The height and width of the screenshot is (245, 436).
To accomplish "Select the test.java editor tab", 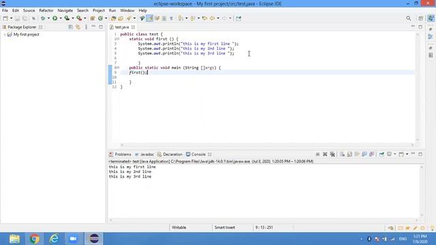I will 122,27.
